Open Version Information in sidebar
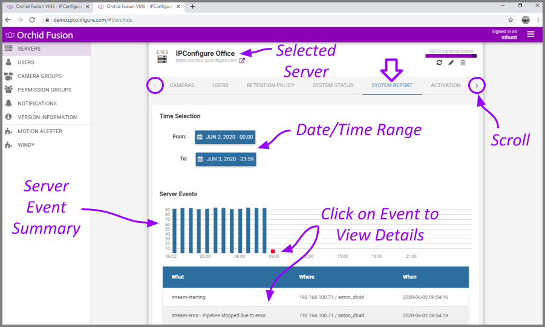This screenshot has height=327, width=545. [47, 117]
